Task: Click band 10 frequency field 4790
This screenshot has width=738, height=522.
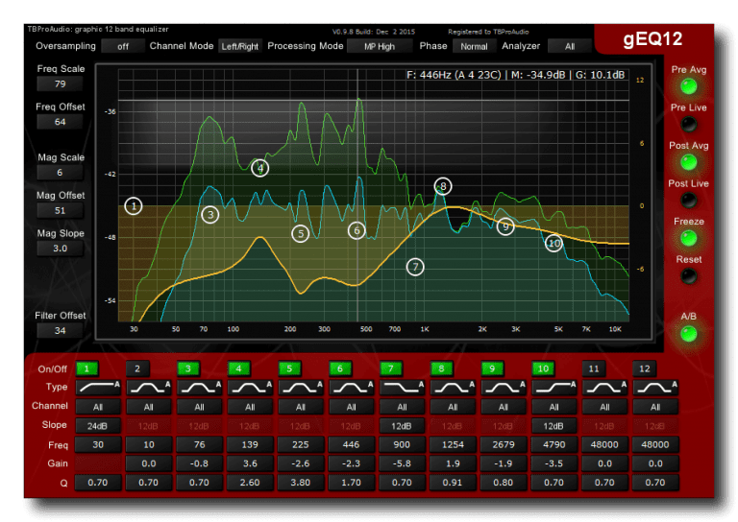Action: (553, 444)
